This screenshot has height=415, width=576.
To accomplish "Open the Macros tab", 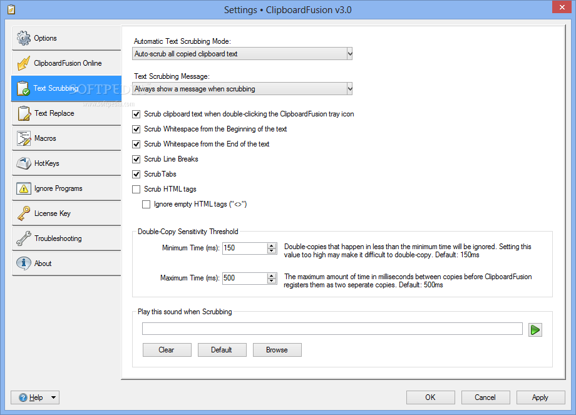I will point(66,138).
